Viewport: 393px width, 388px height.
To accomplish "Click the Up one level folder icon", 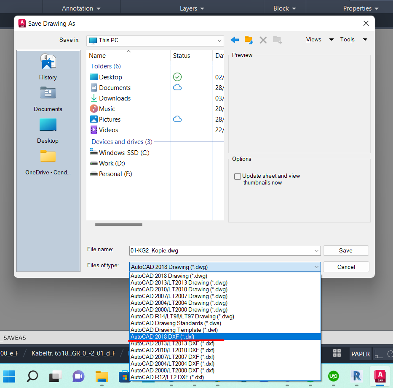I will [249, 40].
